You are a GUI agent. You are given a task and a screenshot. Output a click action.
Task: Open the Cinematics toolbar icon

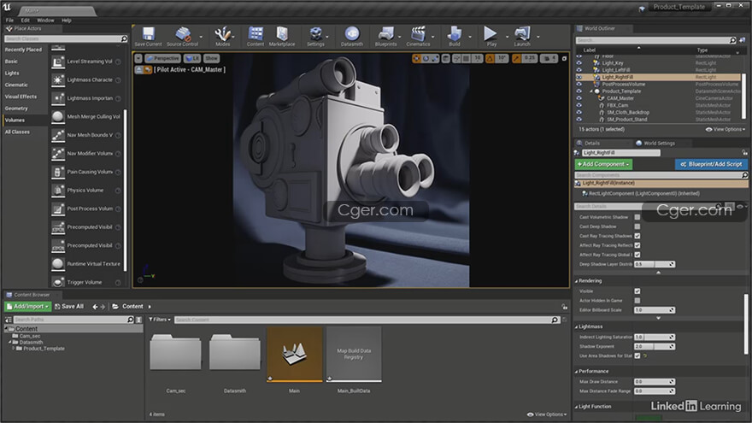418,34
